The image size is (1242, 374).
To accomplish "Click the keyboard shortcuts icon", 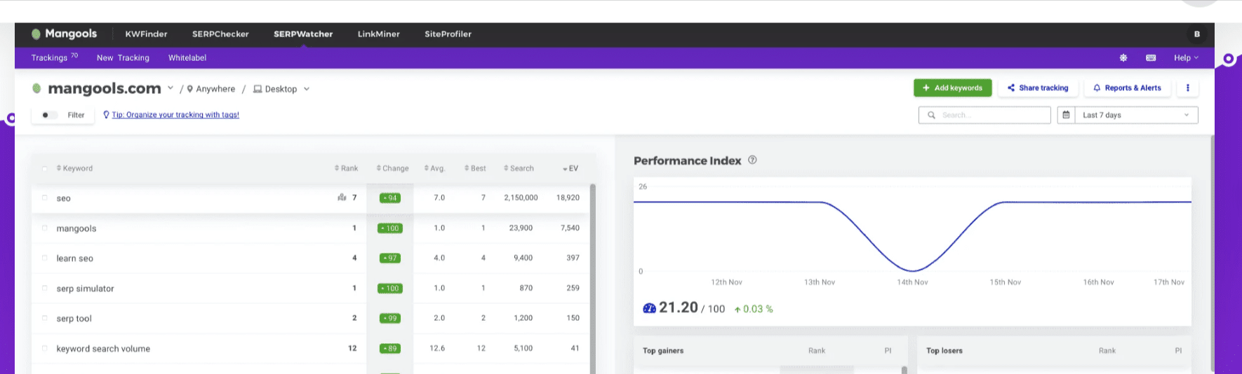I will tap(1151, 57).
